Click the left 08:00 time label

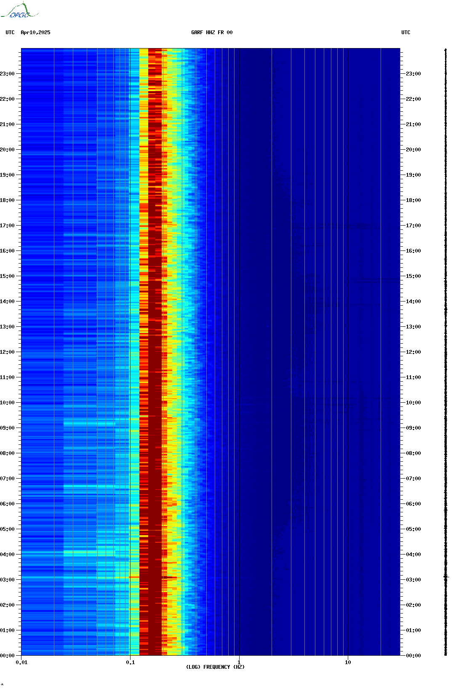tap(7, 453)
